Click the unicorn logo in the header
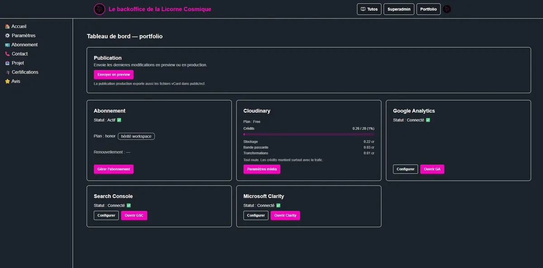Image resolution: width=543 pixels, height=268 pixels. pyautogui.click(x=100, y=9)
